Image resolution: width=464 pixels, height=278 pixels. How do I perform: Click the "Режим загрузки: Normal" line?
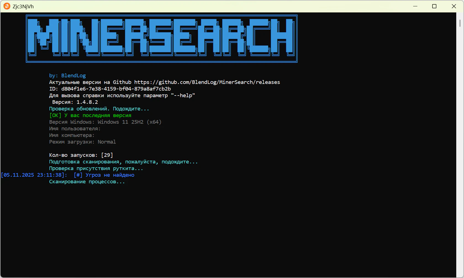[x=82, y=142]
